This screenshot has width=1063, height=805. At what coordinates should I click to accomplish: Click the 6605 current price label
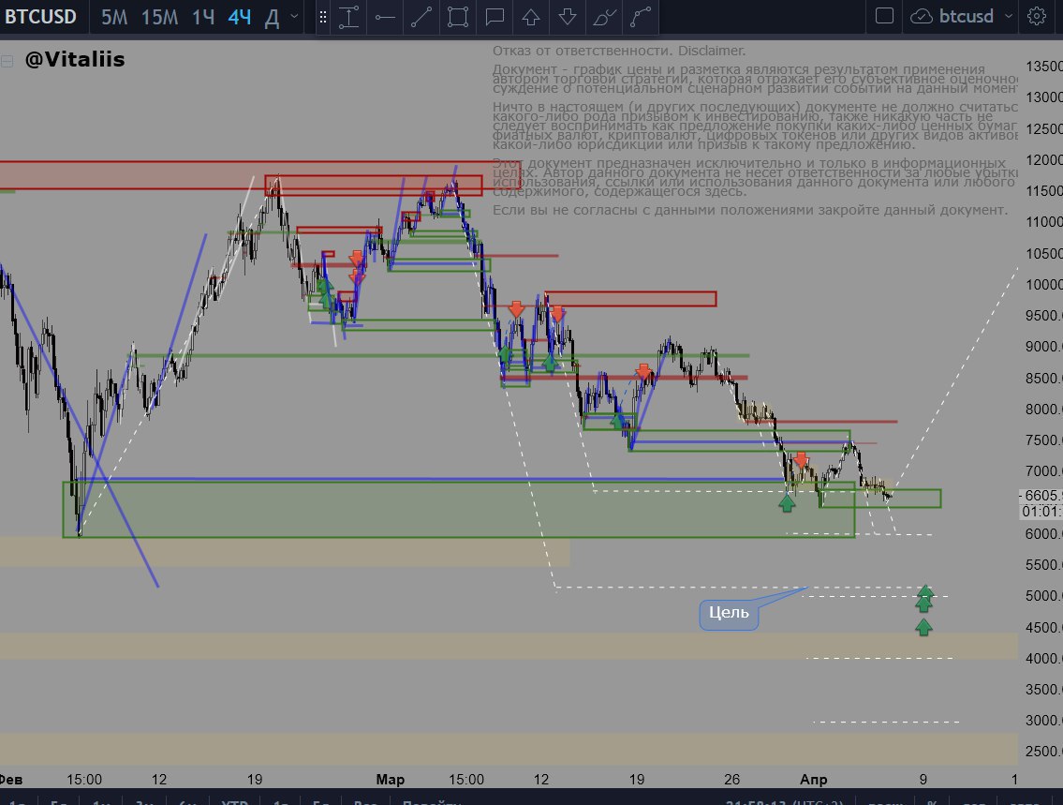[1041, 496]
